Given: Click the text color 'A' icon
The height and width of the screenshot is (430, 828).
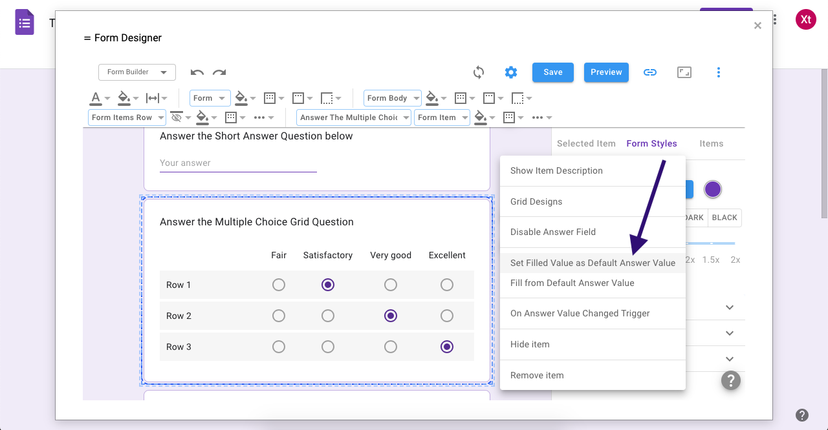Looking at the screenshot, I should (x=96, y=98).
